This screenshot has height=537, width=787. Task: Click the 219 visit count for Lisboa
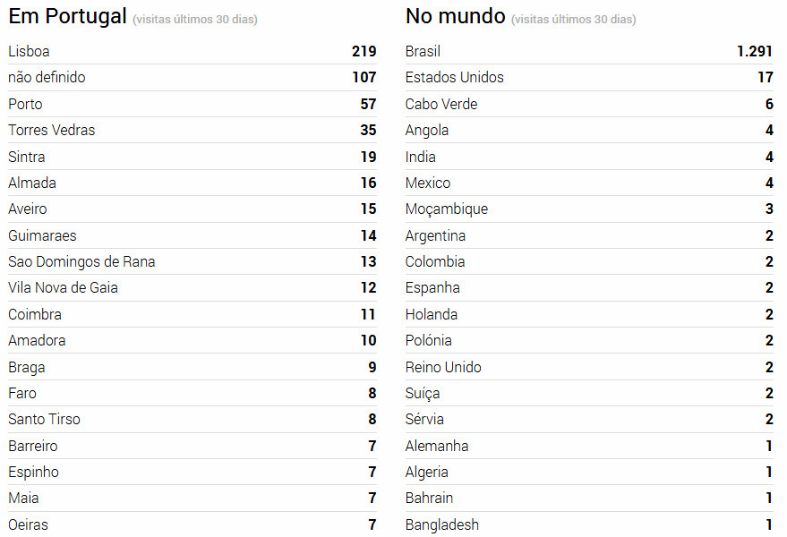click(364, 52)
